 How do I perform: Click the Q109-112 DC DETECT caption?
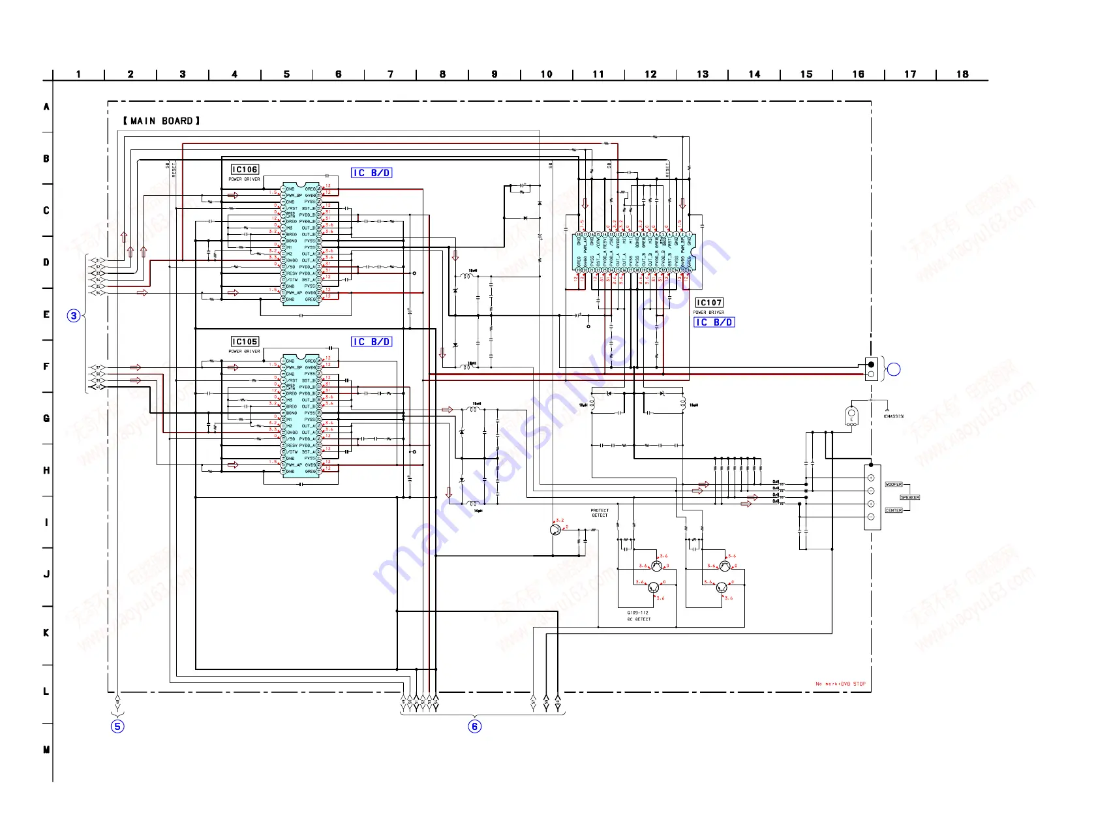(639, 616)
